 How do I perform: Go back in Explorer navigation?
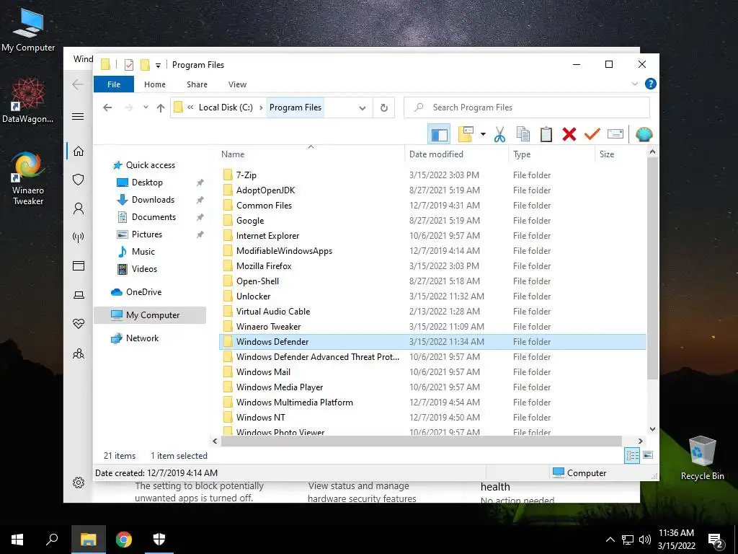[107, 107]
